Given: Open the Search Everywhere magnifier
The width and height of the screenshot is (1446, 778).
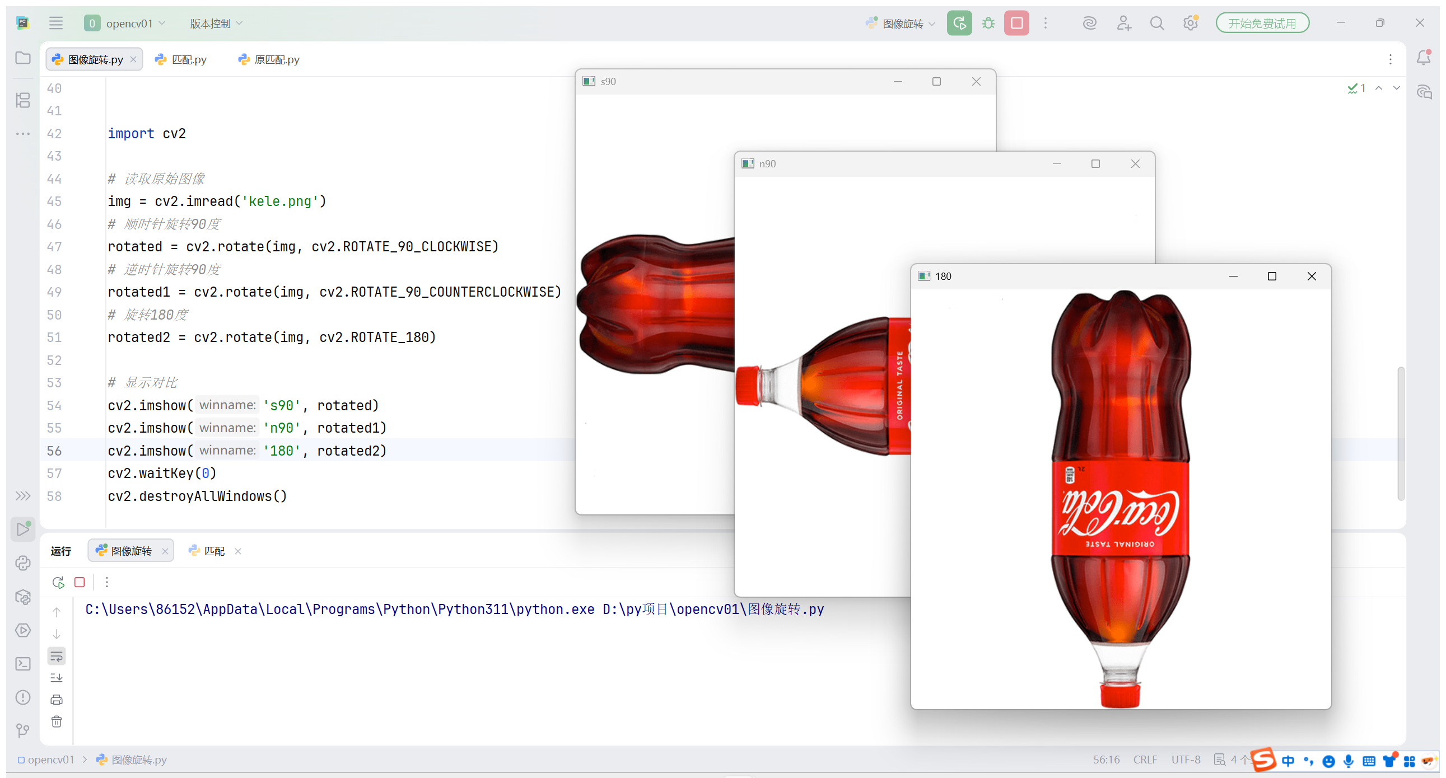Looking at the screenshot, I should (1156, 23).
